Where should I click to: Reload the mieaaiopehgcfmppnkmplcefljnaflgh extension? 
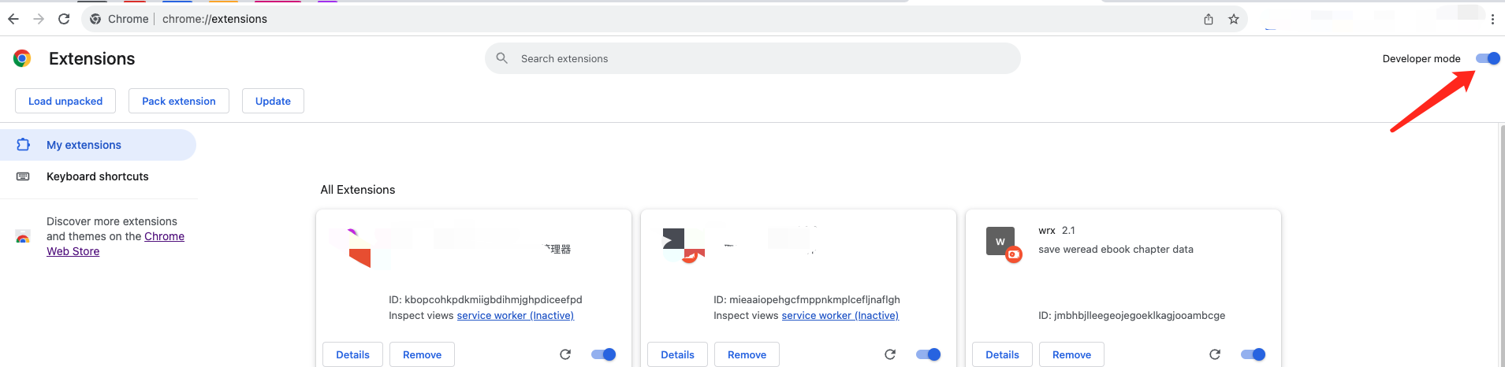[x=890, y=354]
